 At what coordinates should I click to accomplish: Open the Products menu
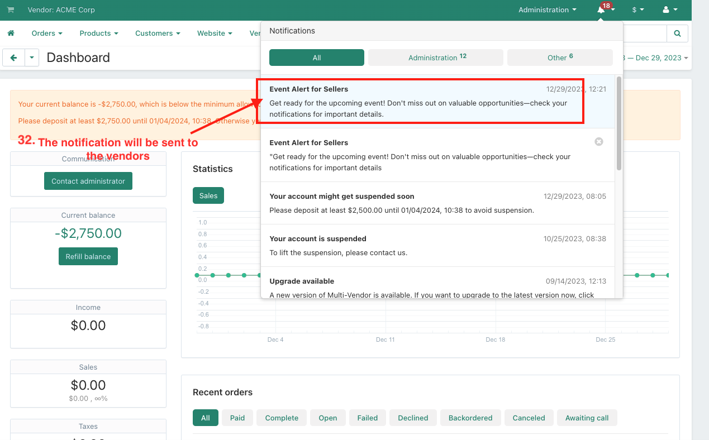98,34
